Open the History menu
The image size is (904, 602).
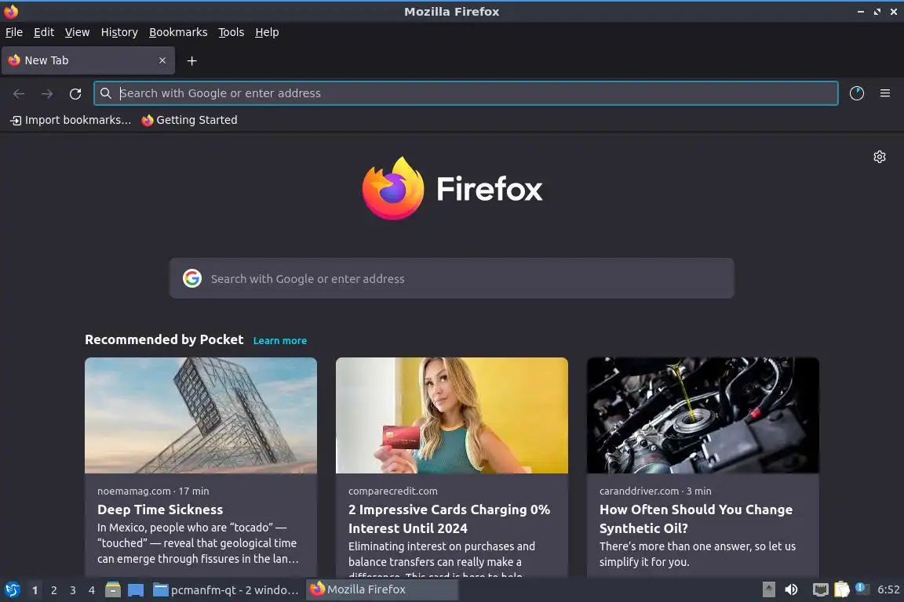[x=119, y=32]
